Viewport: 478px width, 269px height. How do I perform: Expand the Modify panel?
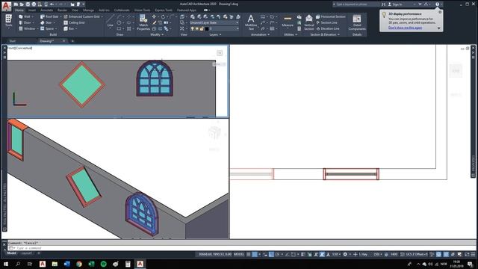(x=157, y=35)
